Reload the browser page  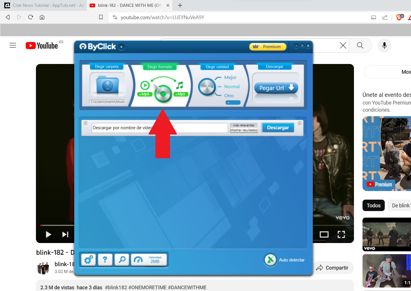point(31,17)
